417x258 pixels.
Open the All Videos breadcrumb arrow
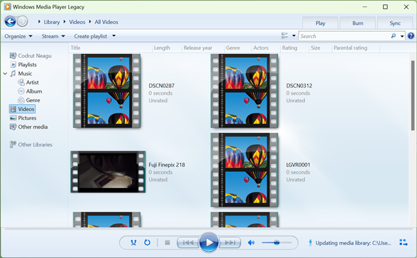[x=90, y=21]
